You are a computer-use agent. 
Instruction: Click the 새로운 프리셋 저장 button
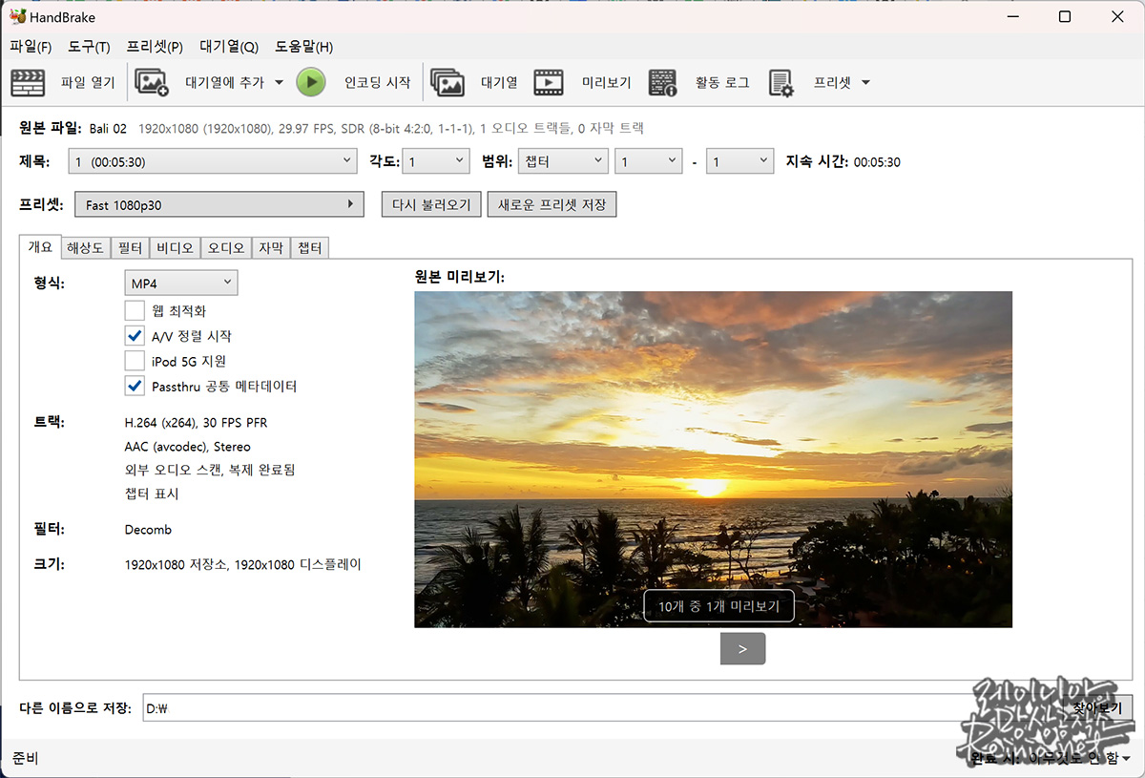552,203
